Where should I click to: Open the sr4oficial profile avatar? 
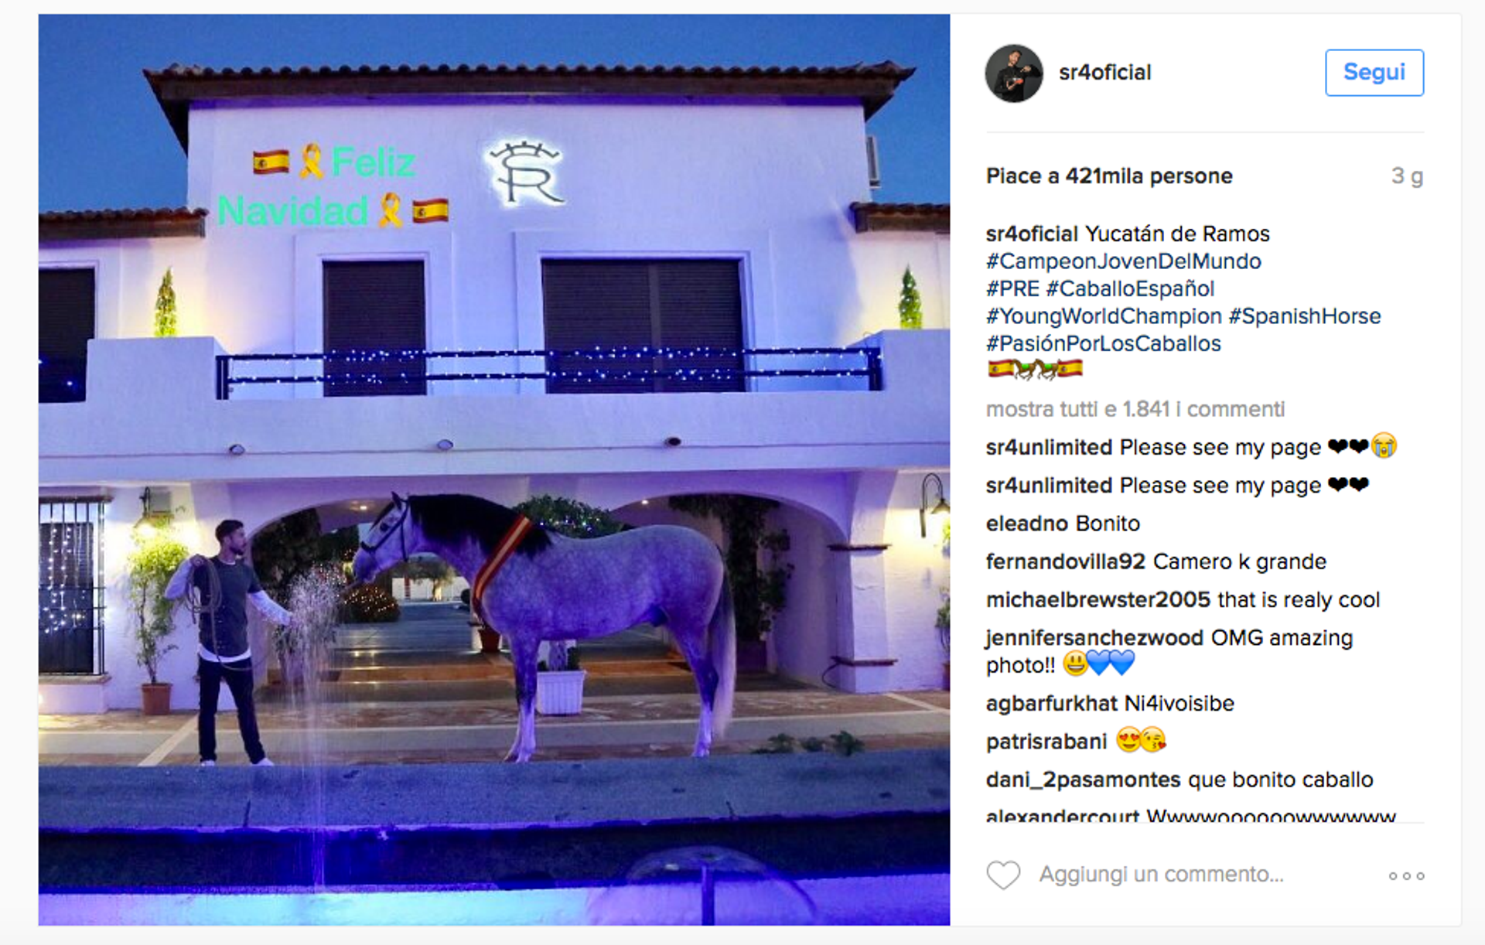[1013, 73]
